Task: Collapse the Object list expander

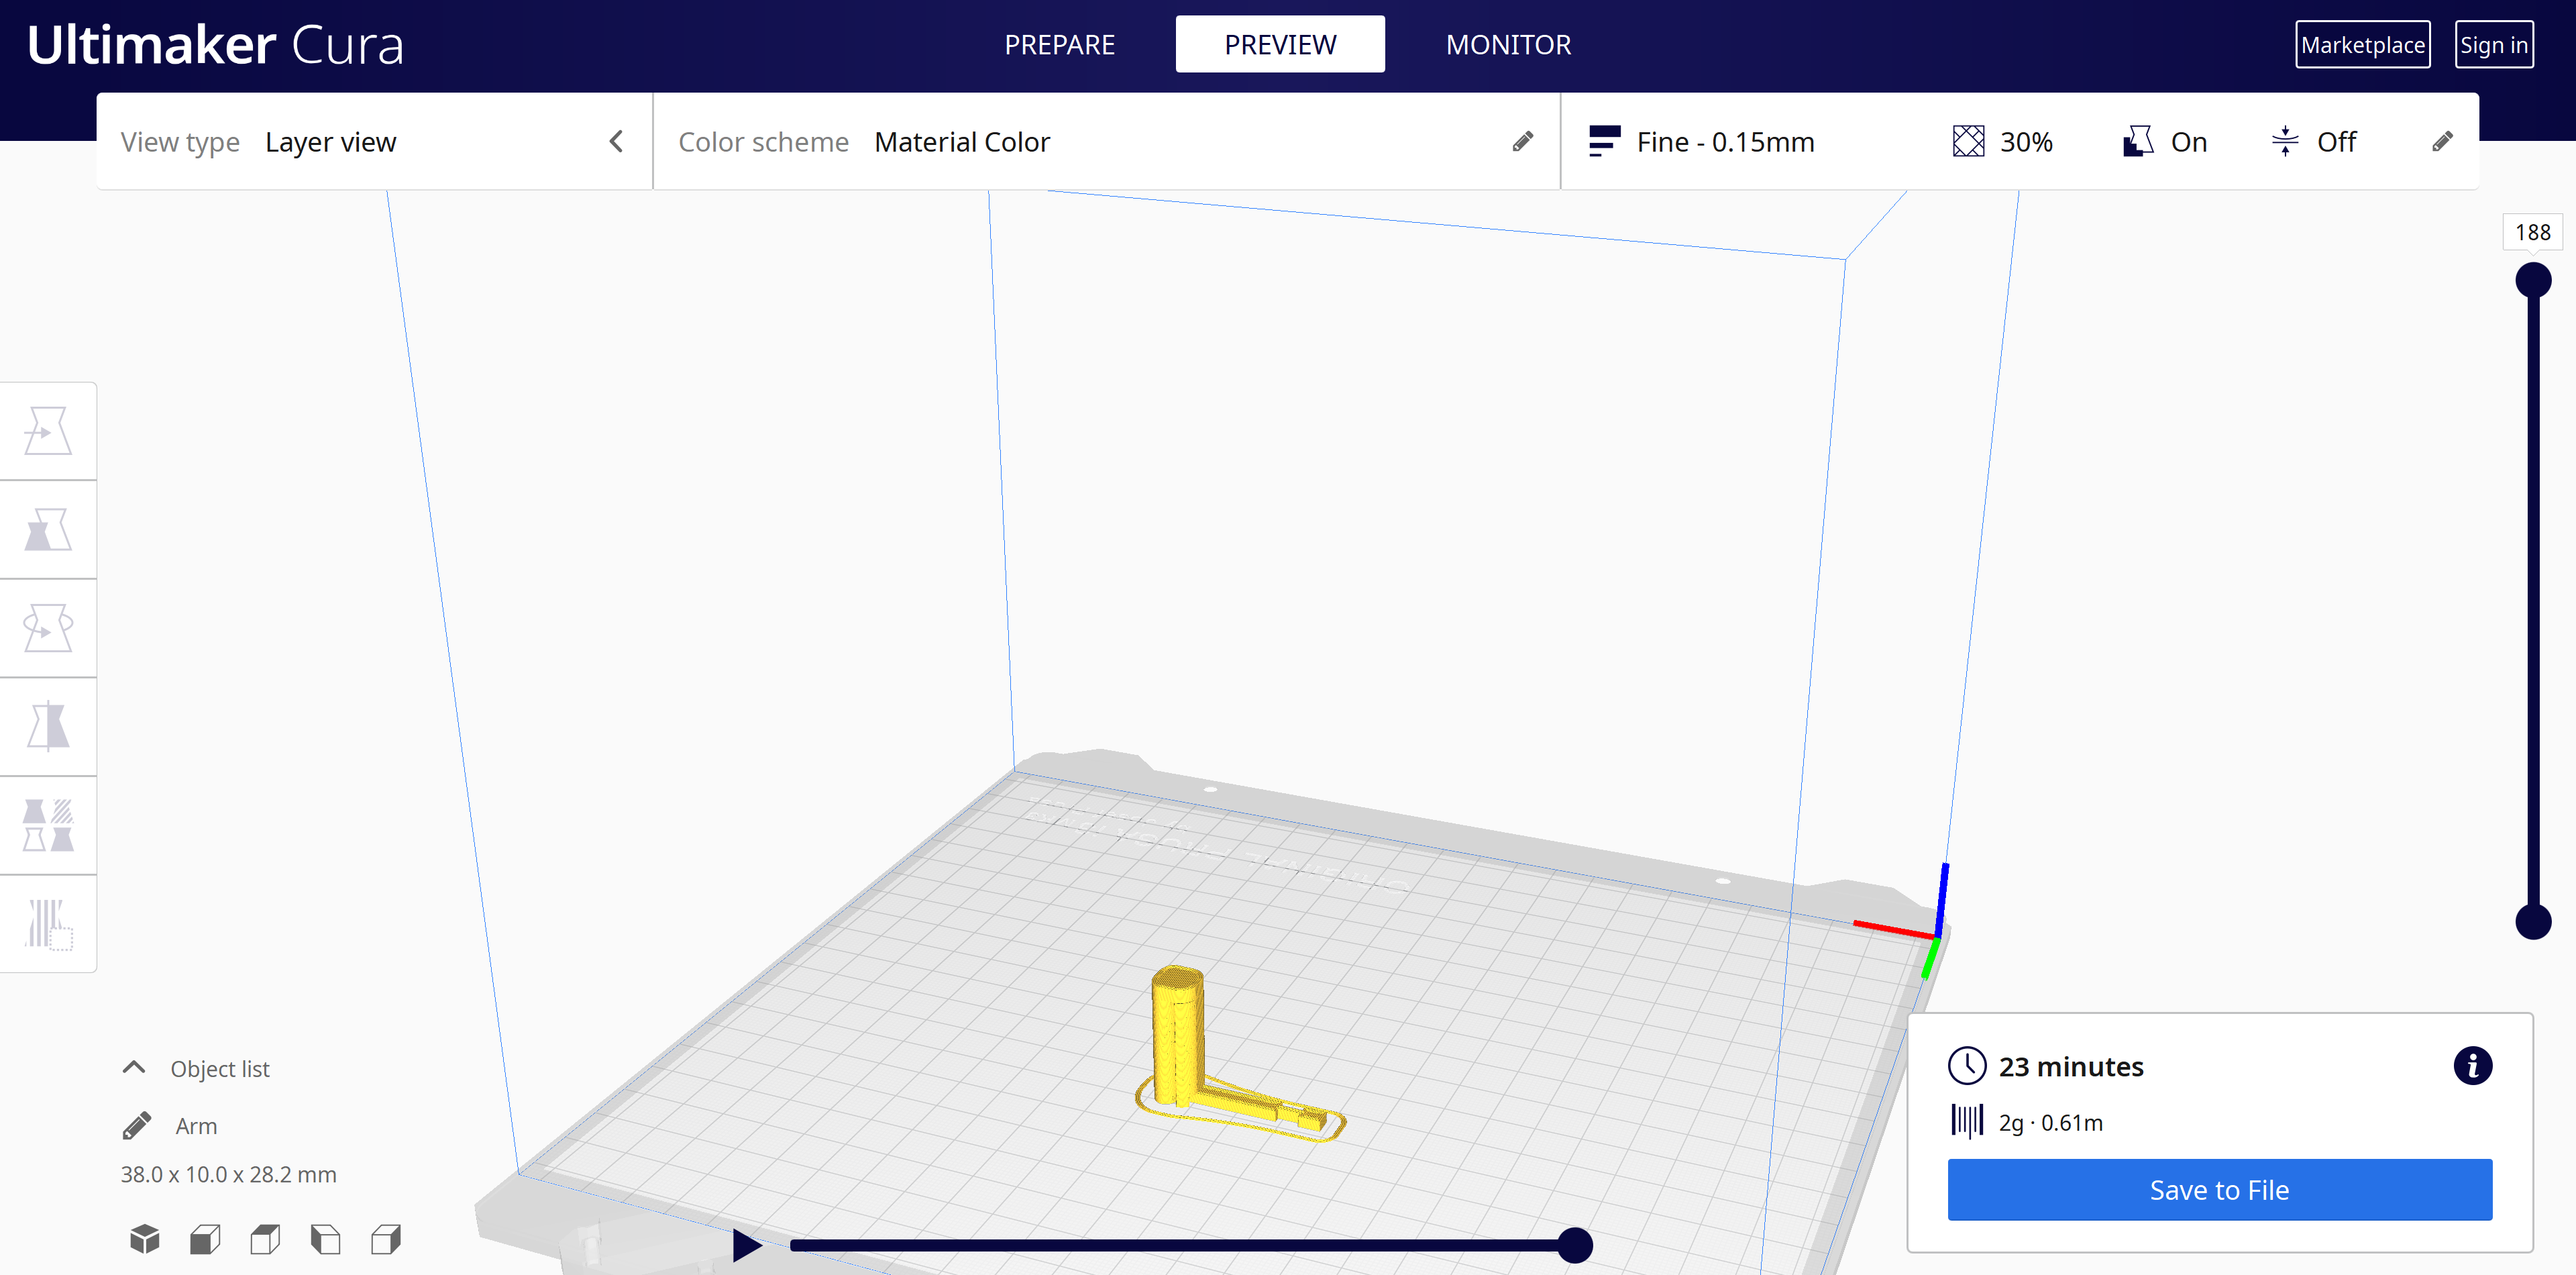Action: pos(134,1068)
